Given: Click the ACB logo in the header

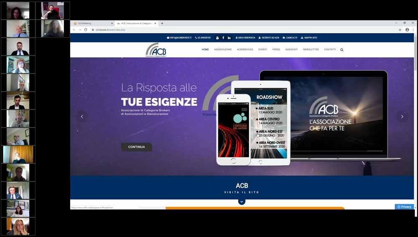Looking at the screenshot, I should click(156, 50).
